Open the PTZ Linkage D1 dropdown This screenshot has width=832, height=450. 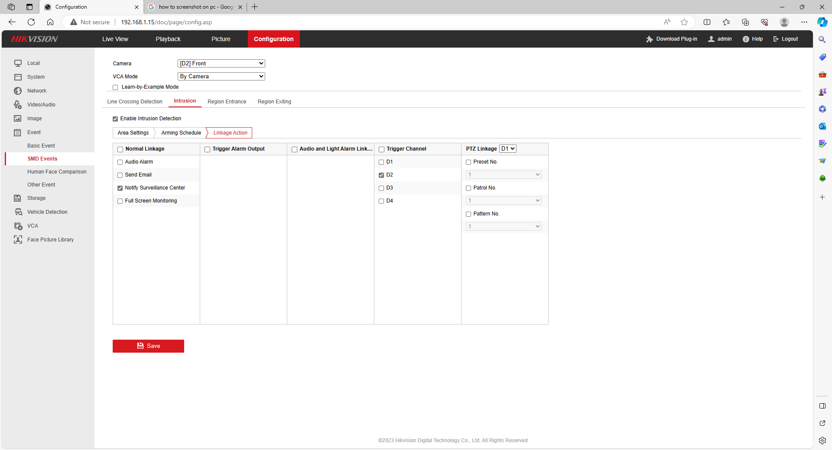click(x=507, y=149)
